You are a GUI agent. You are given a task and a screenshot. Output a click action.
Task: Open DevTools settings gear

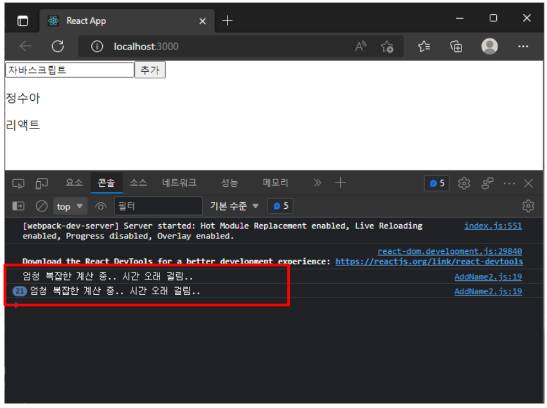tap(464, 183)
